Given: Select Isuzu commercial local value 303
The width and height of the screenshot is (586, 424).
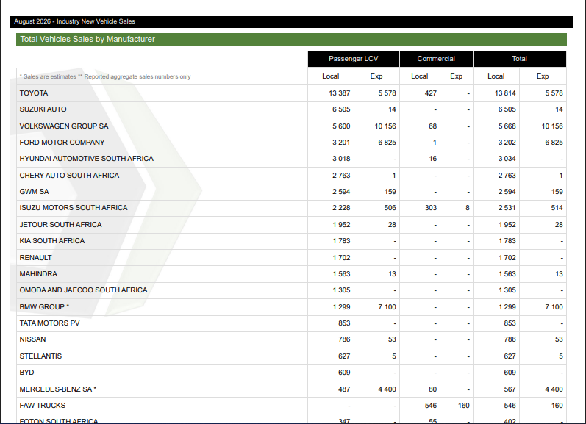Looking at the screenshot, I should [431, 208].
